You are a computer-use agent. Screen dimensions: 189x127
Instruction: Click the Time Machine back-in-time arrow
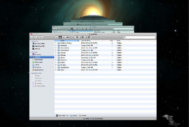[x=168, y=117]
